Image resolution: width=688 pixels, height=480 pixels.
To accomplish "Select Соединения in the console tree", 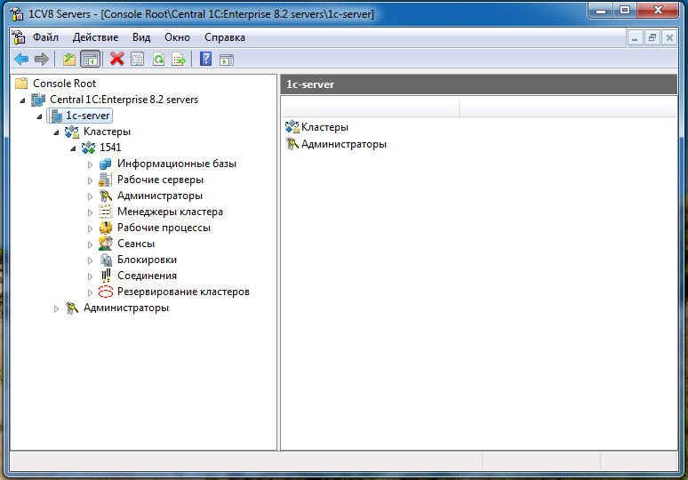I will [x=147, y=276].
